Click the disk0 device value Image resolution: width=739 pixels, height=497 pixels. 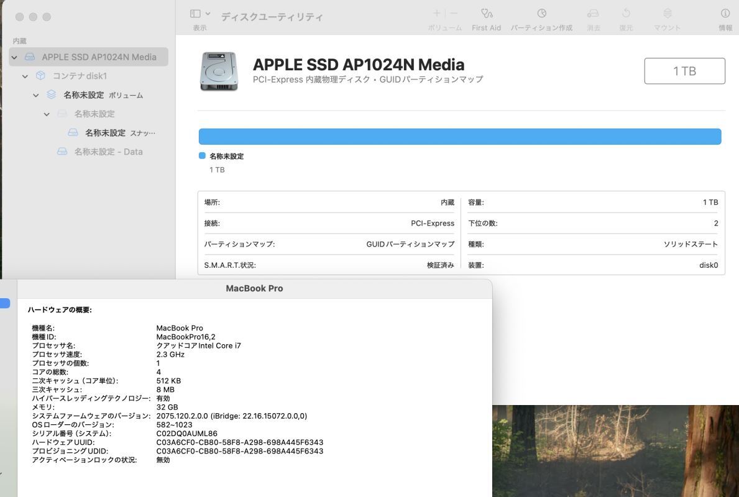709,265
